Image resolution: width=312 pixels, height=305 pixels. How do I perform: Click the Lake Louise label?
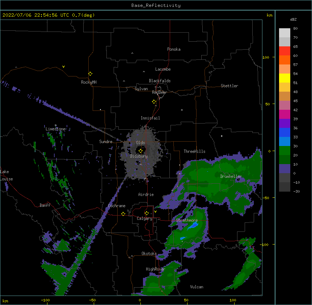click(x=7, y=175)
